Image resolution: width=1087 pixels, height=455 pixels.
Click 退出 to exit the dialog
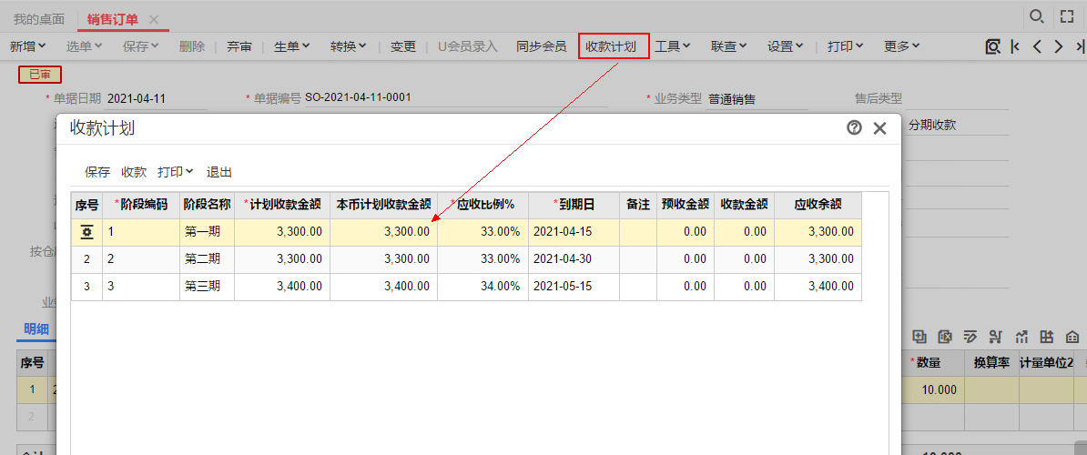tap(219, 172)
